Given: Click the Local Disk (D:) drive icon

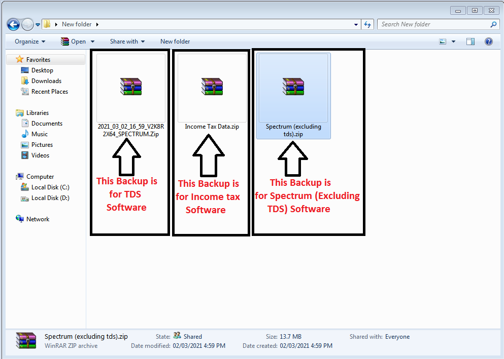Looking at the screenshot, I should tap(25, 198).
